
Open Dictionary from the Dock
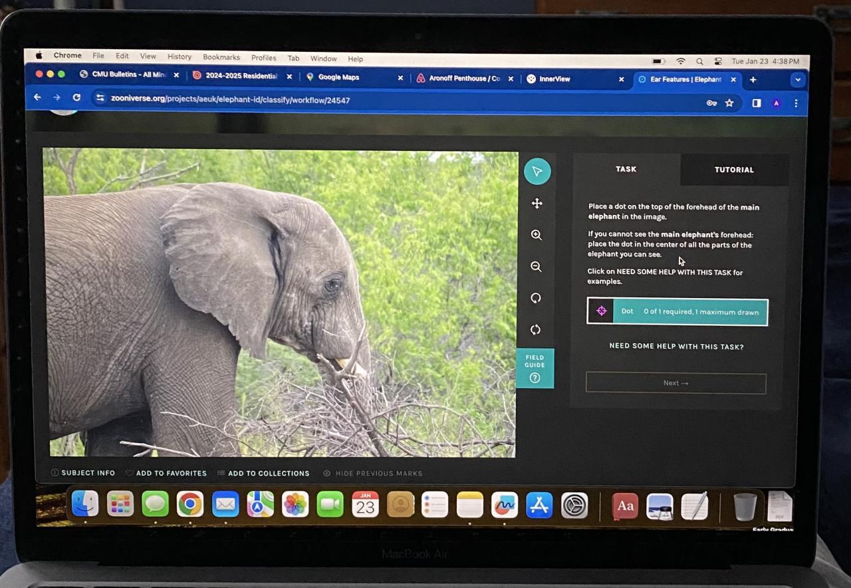click(x=625, y=506)
